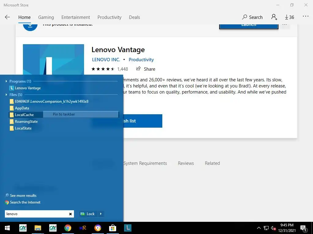Share the Lenovo Vantage app
Screen dimensions: 313x234
[145, 69]
